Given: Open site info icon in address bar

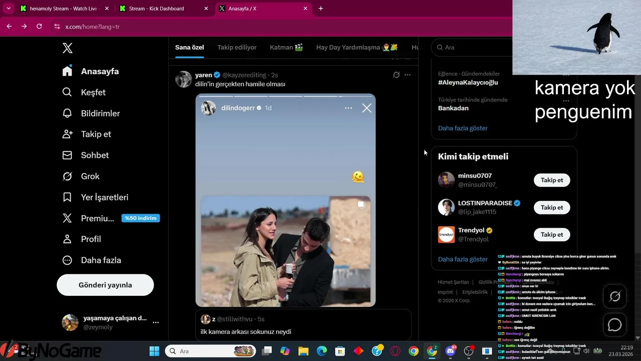Looking at the screenshot, I should pos(57,27).
